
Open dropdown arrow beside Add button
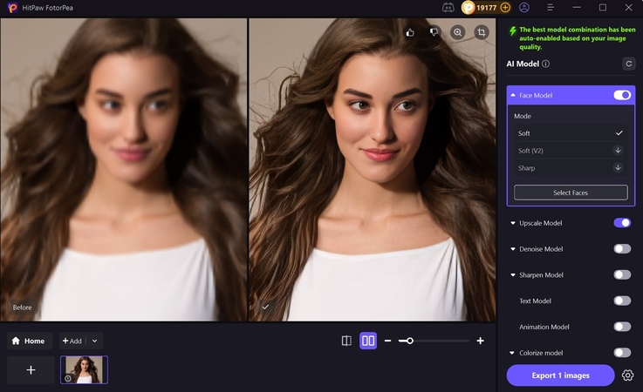click(95, 341)
